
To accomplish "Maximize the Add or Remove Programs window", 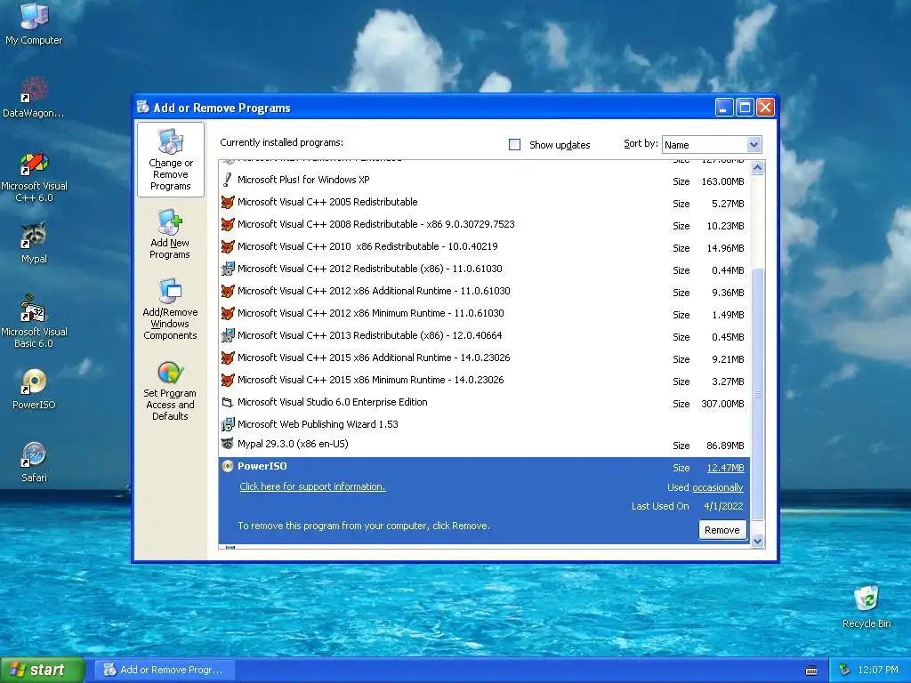I will (x=745, y=108).
